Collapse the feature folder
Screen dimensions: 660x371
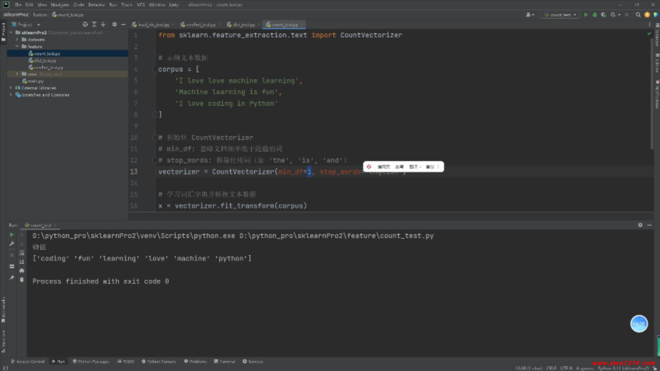coord(17,46)
